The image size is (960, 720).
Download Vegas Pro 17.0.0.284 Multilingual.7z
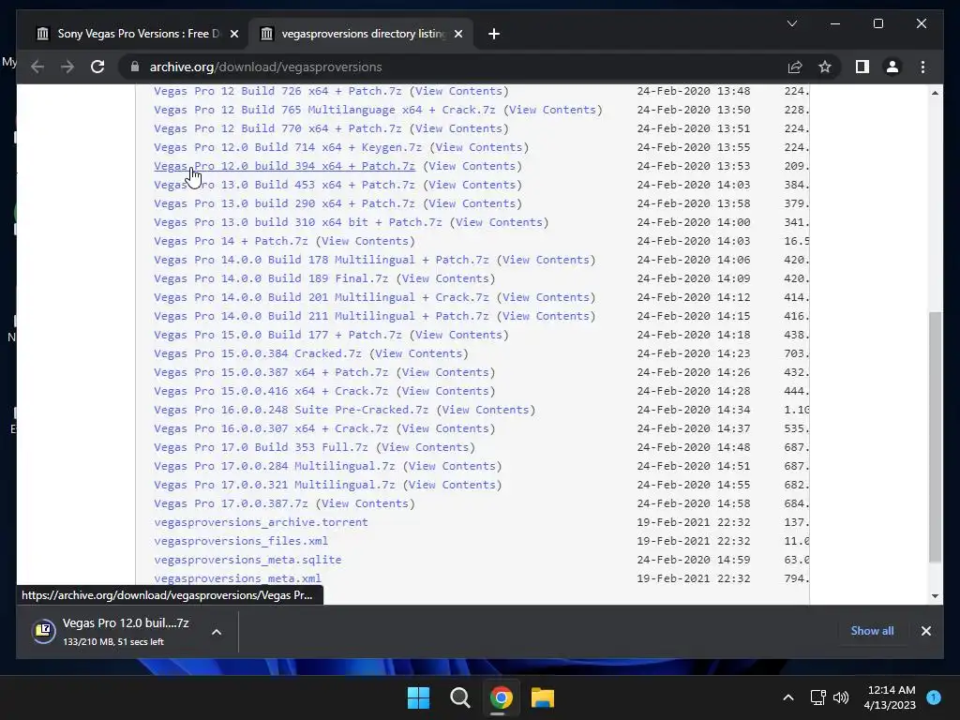point(275,466)
